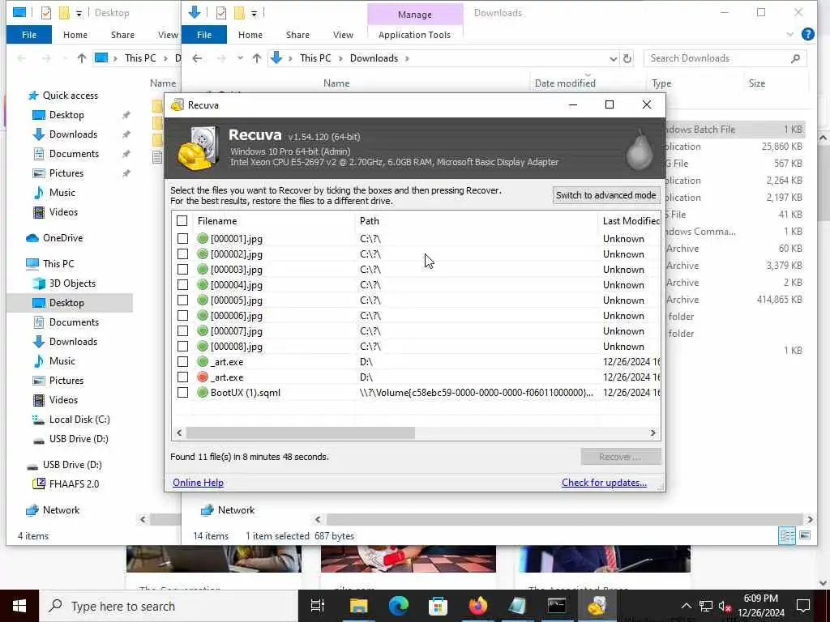Viewport: 830px width, 622px height.
Task: Open Task View on taskbar
Action: click(318, 606)
